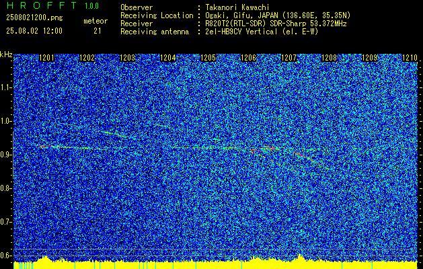Click location text Ogaki, Gifu, JAPAN
This screenshot has width=423, height=269.
pos(241,15)
